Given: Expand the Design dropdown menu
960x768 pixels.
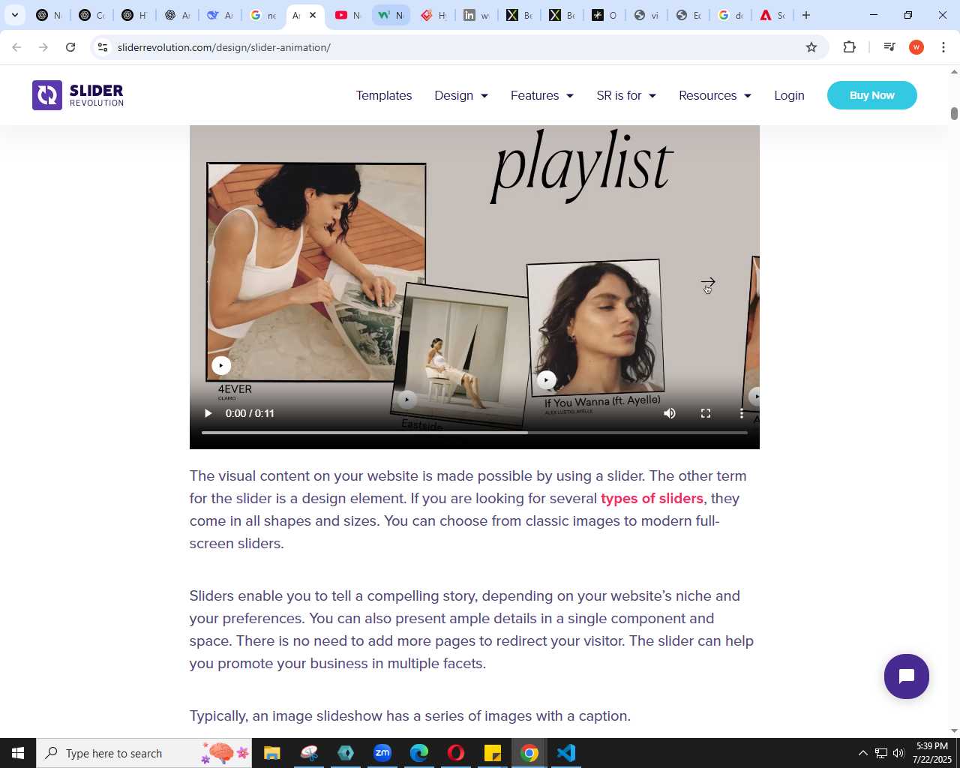Looking at the screenshot, I should (461, 95).
